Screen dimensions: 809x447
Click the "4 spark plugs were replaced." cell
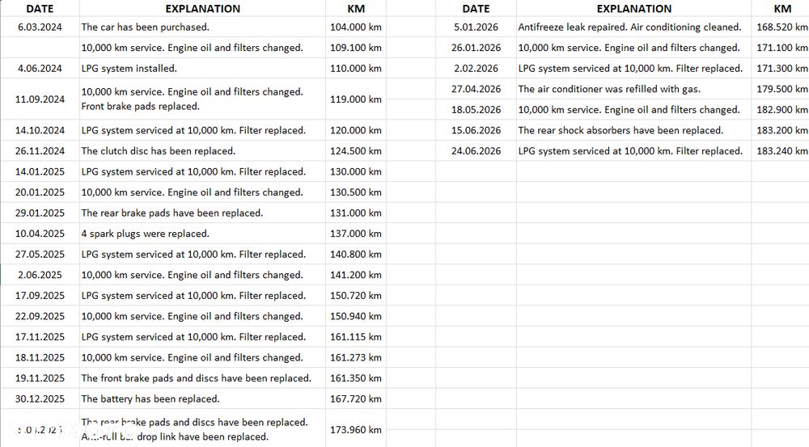pyautogui.click(x=202, y=233)
